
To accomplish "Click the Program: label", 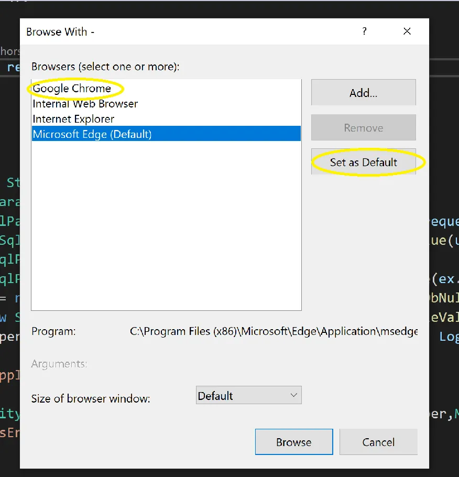I will click(53, 331).
